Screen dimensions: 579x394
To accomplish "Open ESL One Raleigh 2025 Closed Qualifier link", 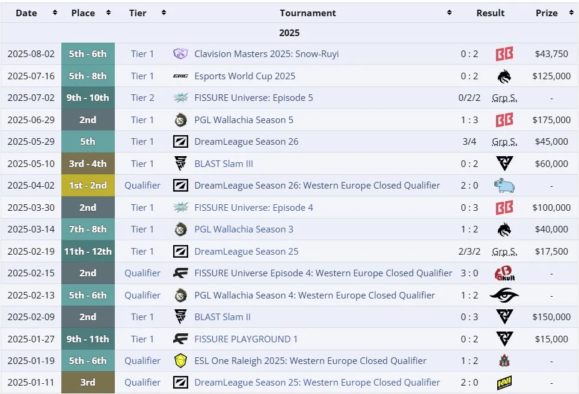I will pos(310,361).
